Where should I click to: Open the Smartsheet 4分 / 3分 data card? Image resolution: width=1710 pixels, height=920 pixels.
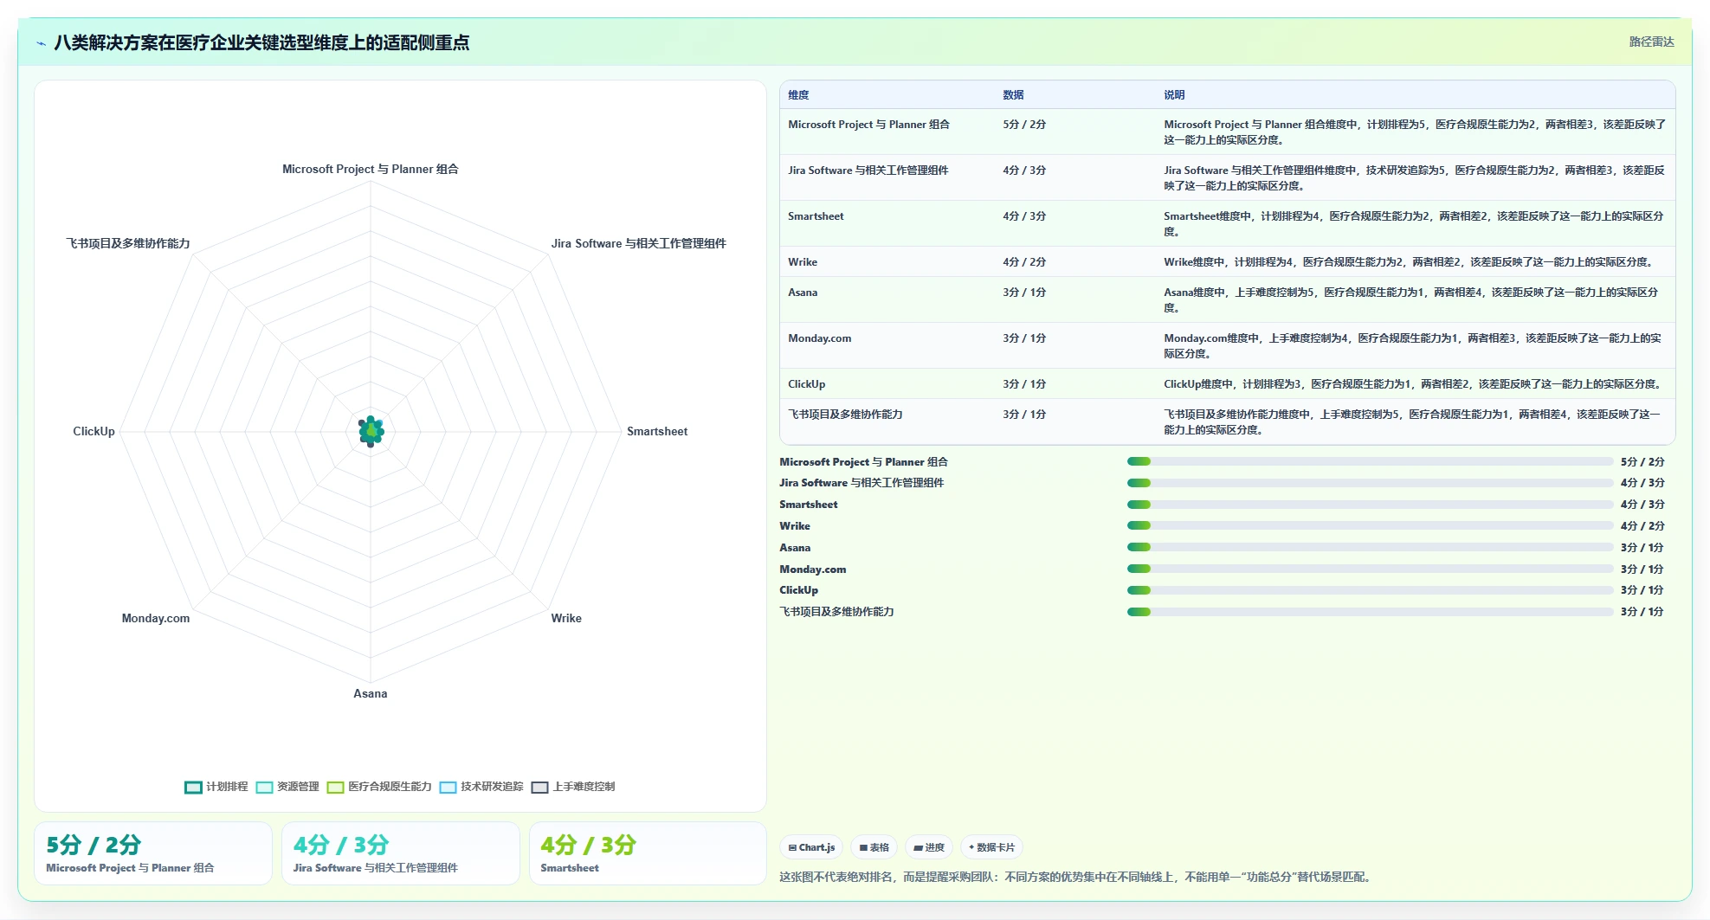click(x=648, y=853)
